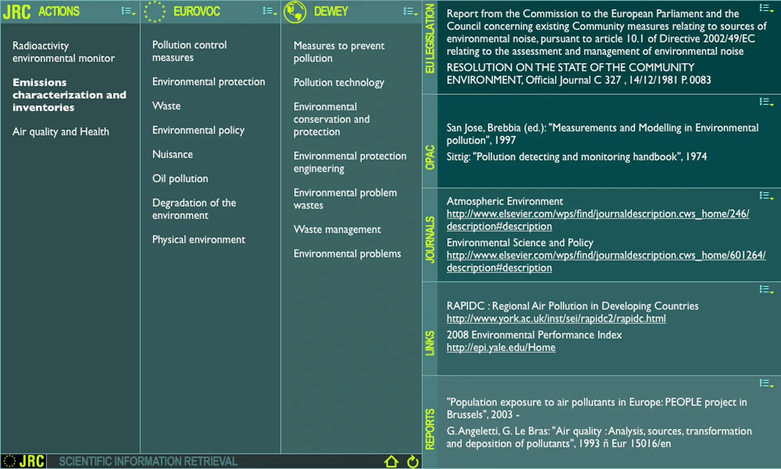The image size is (781, 469).
Task: Open the epi.yale.edu/Home link
Action: click(501, 347)
